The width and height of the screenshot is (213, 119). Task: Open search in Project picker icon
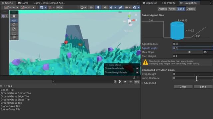click(x=115, y=82)
